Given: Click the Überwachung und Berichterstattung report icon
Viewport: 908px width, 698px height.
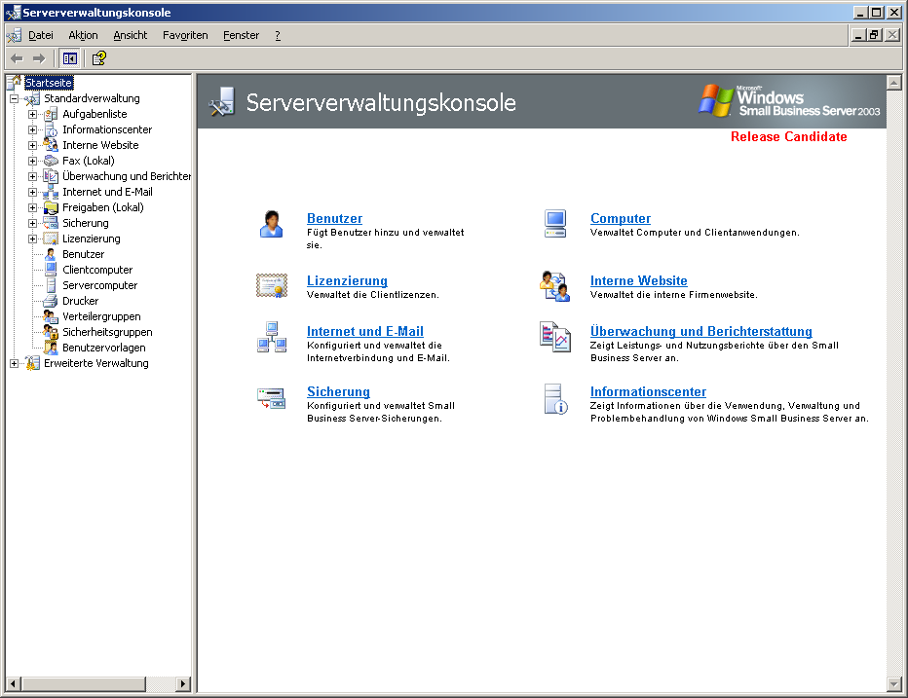Looking at the screenshot, I should click(554, 337).
